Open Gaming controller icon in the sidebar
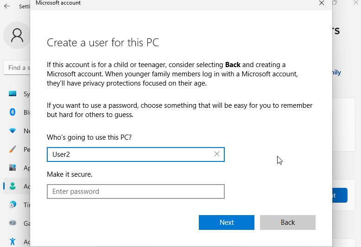This screenshot has width=361, height=247. (13, 223)
